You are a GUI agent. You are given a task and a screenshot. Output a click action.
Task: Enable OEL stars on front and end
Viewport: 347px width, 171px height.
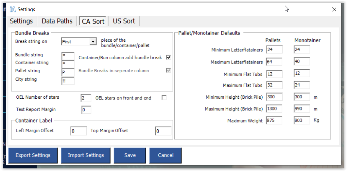(x=164, y=98)
